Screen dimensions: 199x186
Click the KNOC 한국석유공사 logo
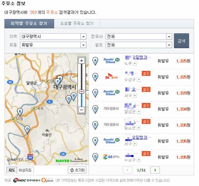point(26,180)
